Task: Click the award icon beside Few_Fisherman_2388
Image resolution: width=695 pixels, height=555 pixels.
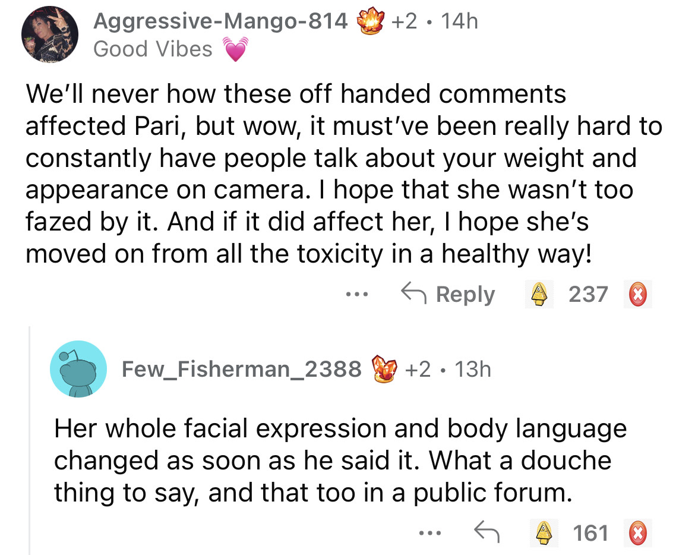Action: tap(384, 369)
